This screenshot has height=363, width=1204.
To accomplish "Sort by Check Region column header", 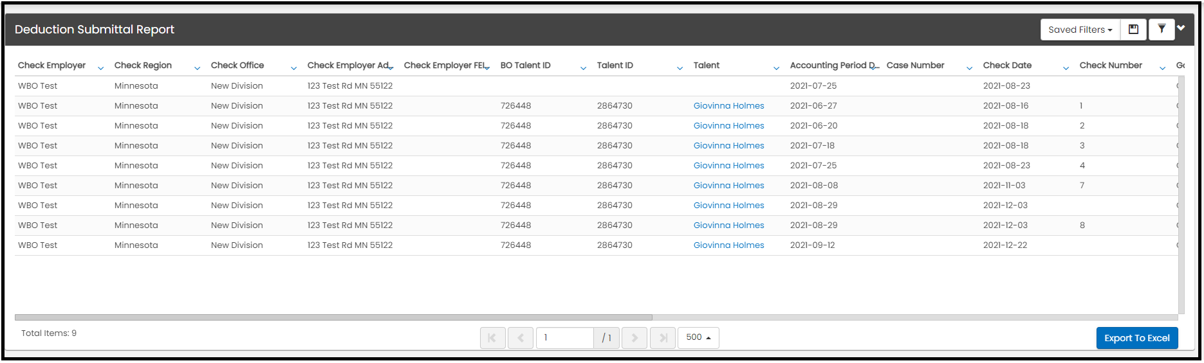I will [x=143, y=66].
